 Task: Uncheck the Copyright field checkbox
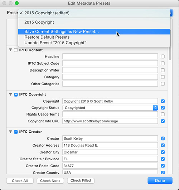(163, 101)
